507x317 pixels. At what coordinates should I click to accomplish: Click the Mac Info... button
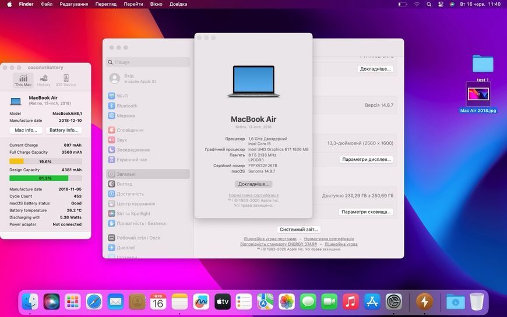coord(26,130)
